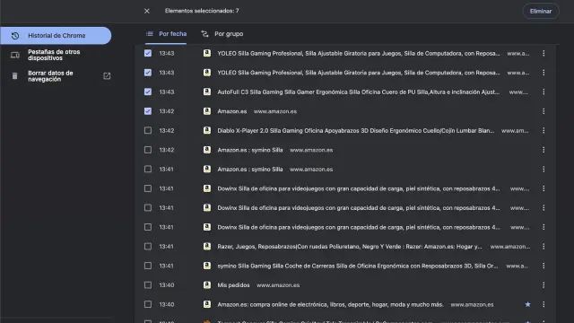The image size is (574, 323).
Task: Open more actions for the Amazon.es 13:42 entry
Action: [x=544, y=111]
